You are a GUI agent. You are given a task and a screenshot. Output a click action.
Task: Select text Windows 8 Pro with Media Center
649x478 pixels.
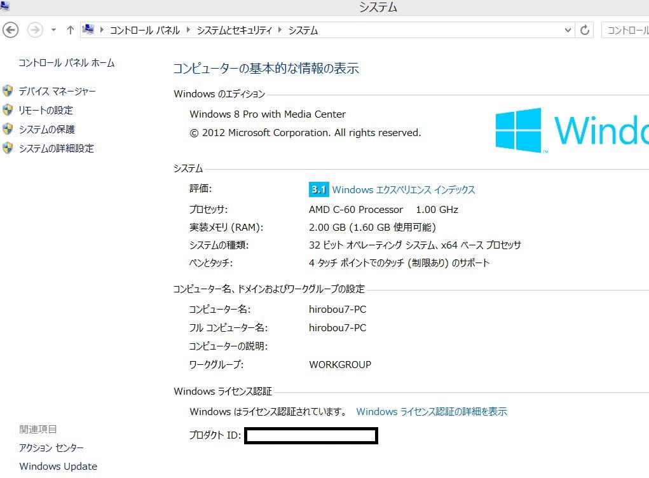click(x=268, y=114)
